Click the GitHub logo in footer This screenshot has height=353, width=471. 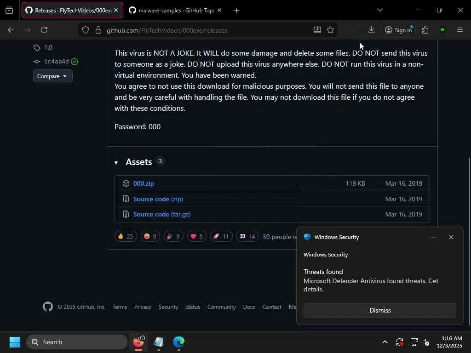click(48, 307)
